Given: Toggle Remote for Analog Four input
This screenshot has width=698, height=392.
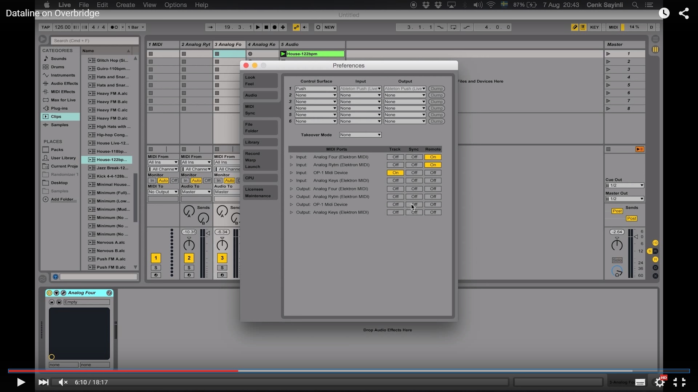Looking at the screenshot, I should coord(433,157).
